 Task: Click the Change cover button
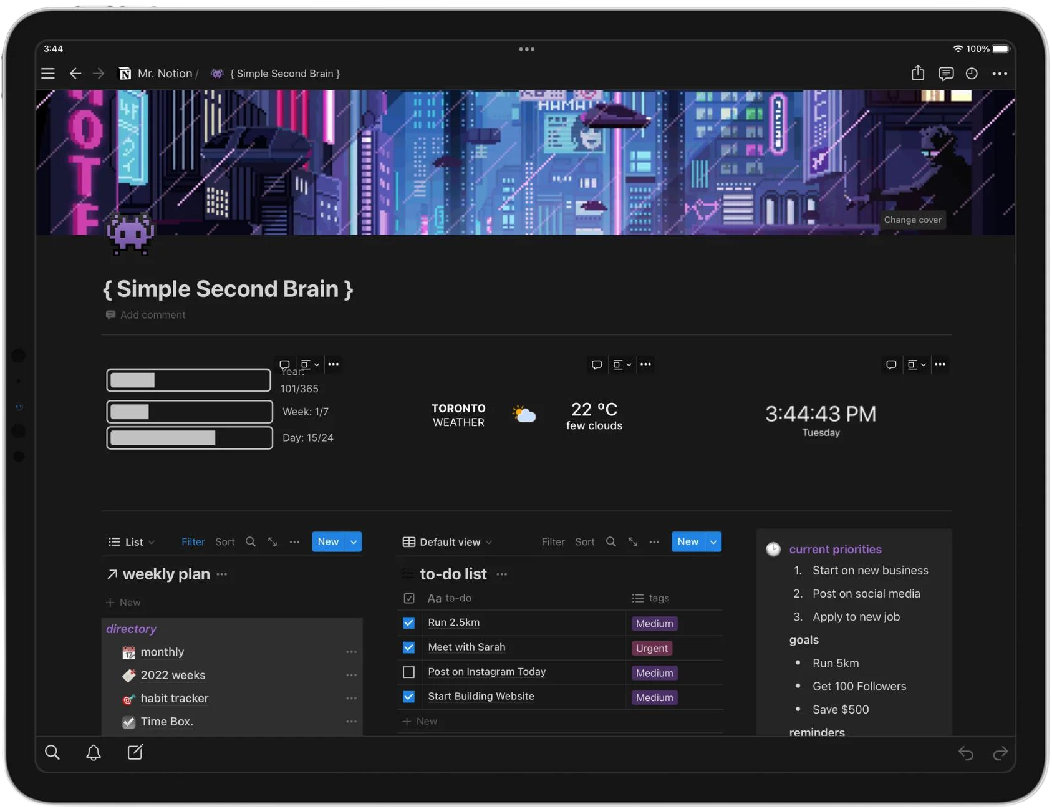pyautogui.click(x=912, y=220)
